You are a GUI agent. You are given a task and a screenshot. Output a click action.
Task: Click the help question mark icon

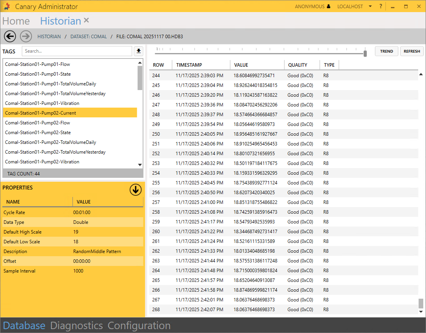point(381,7)
